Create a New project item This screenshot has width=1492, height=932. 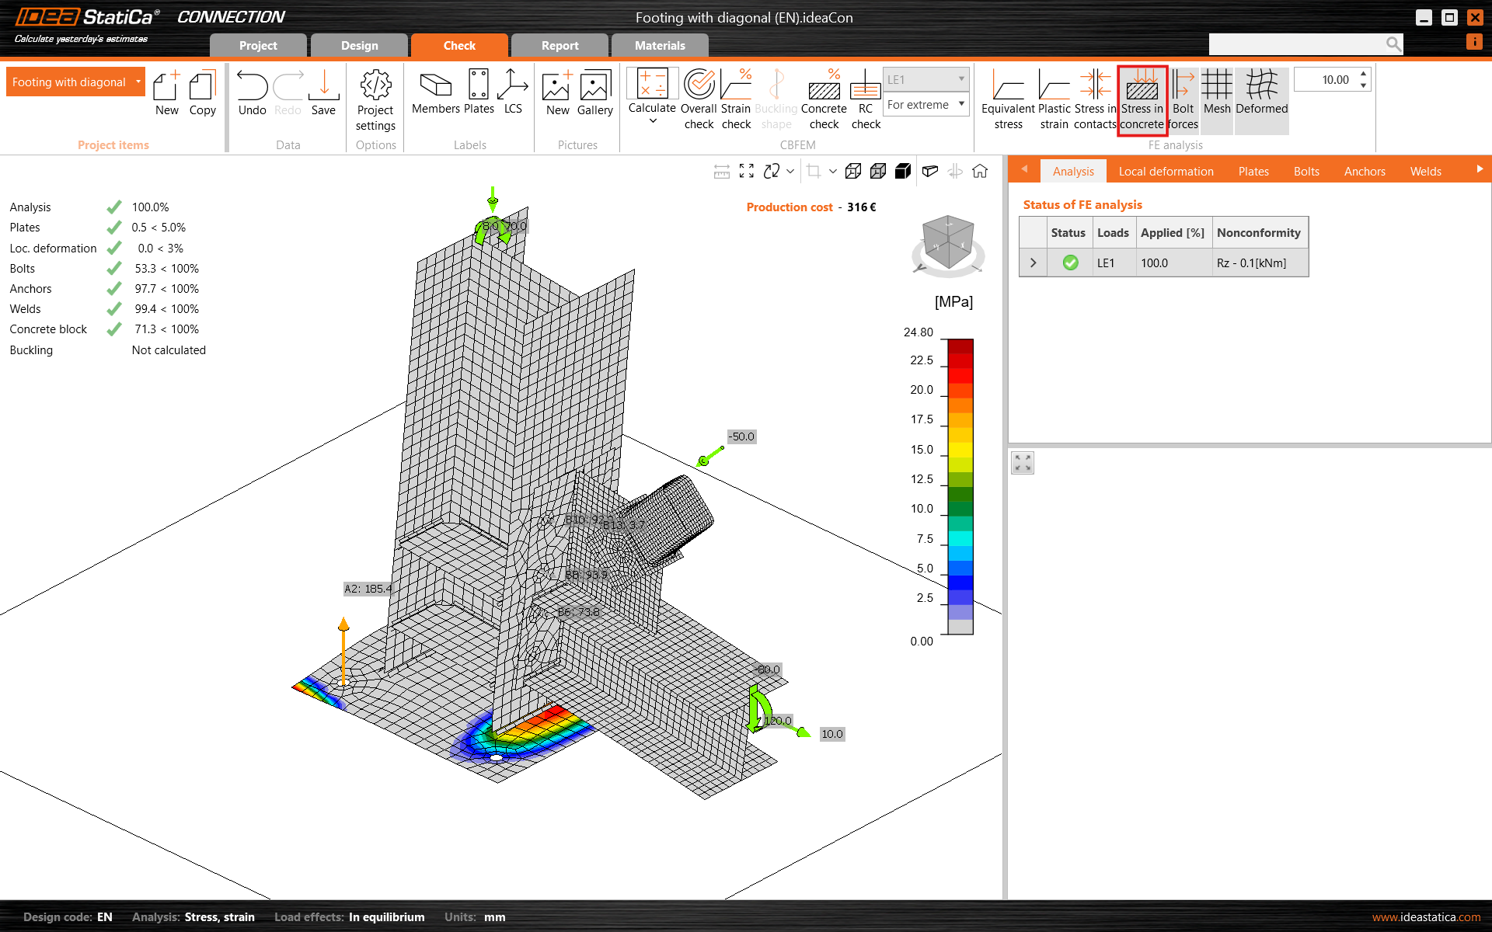pos(166,93)
